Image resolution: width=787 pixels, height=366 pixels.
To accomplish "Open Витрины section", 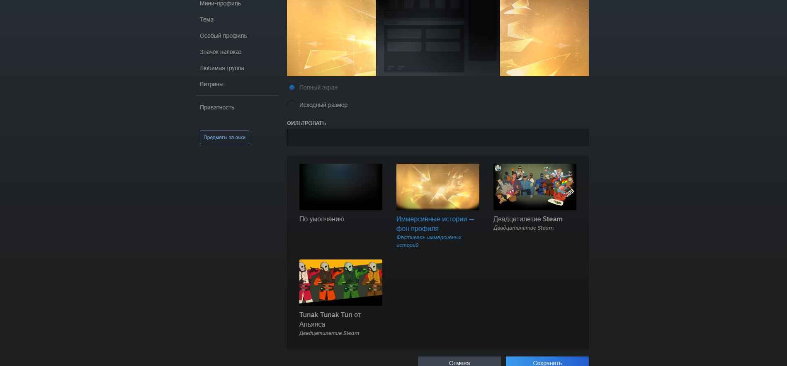I will click(211, 84).
